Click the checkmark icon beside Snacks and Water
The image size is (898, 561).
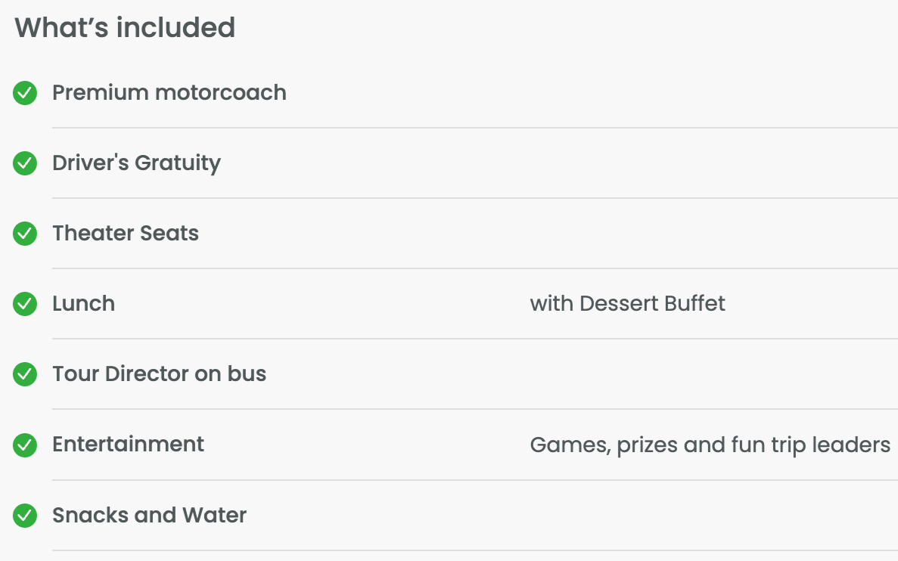point(25,516)
